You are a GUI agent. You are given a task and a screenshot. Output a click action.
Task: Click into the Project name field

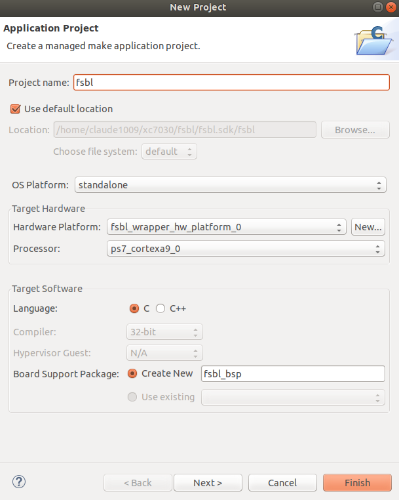231,83
